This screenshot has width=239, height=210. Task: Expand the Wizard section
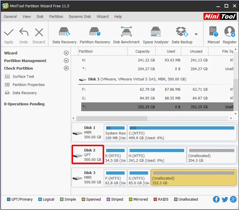tap(66, 53)
